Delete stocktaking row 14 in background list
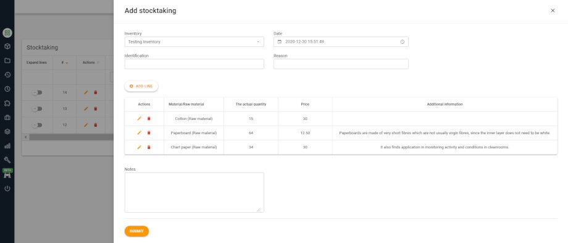Screen dimensions: 568x243 click(96, 93)
